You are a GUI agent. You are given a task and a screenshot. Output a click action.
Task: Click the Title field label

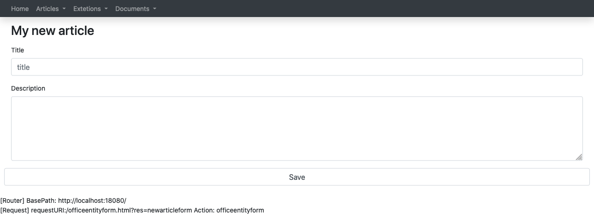(18, 50)
